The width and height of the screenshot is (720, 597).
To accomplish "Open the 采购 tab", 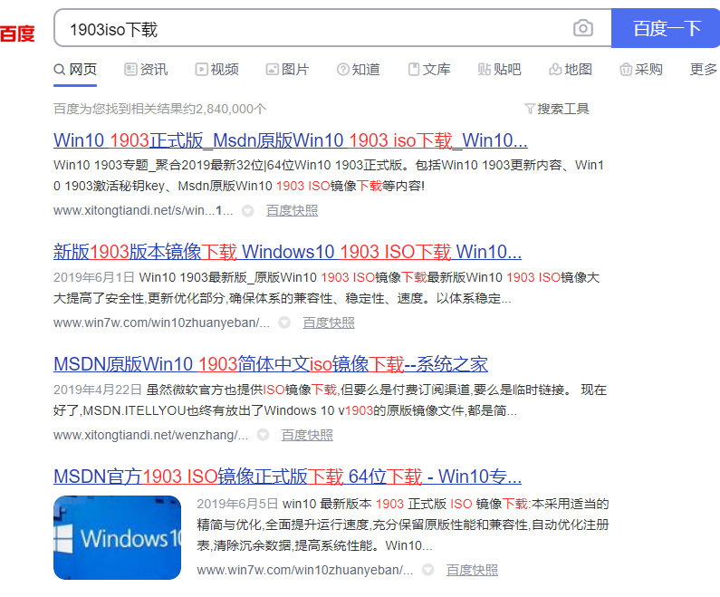I will 641,70.
